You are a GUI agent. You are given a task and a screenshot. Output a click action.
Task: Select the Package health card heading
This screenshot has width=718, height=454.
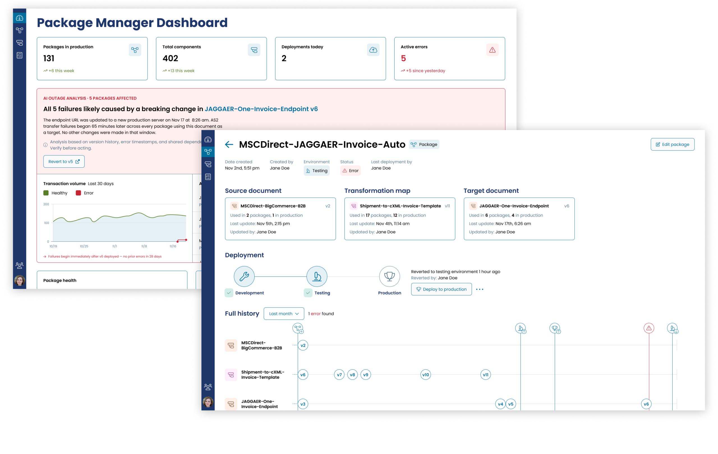coord(60,280)
